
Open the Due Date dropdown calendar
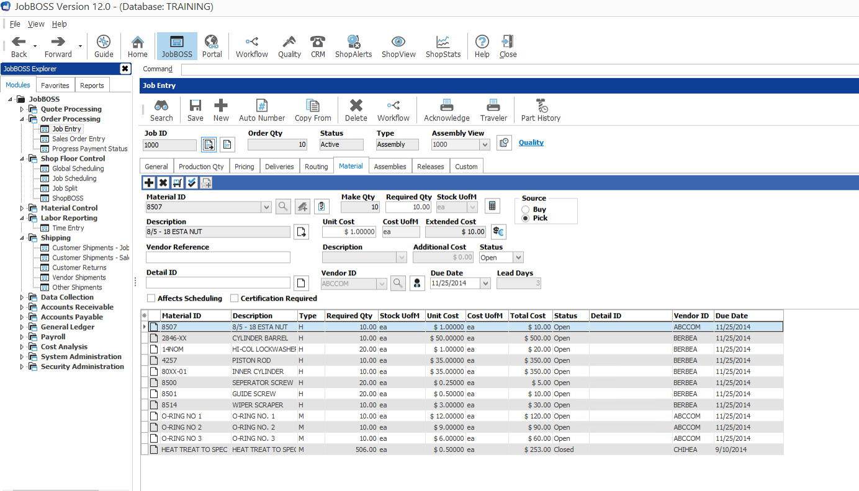click(x=485, y=283)
